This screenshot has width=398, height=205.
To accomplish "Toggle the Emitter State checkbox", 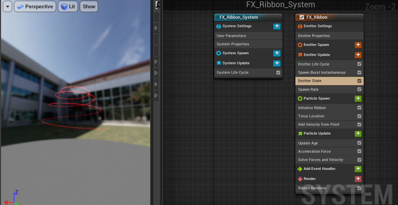I will [x=359, y=81].
